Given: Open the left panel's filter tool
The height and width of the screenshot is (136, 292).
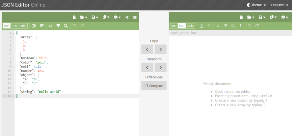Looking at the screenshot, I should [58, 26].
